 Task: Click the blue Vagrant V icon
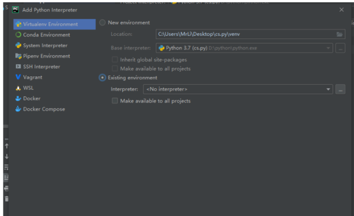point(18,77)
